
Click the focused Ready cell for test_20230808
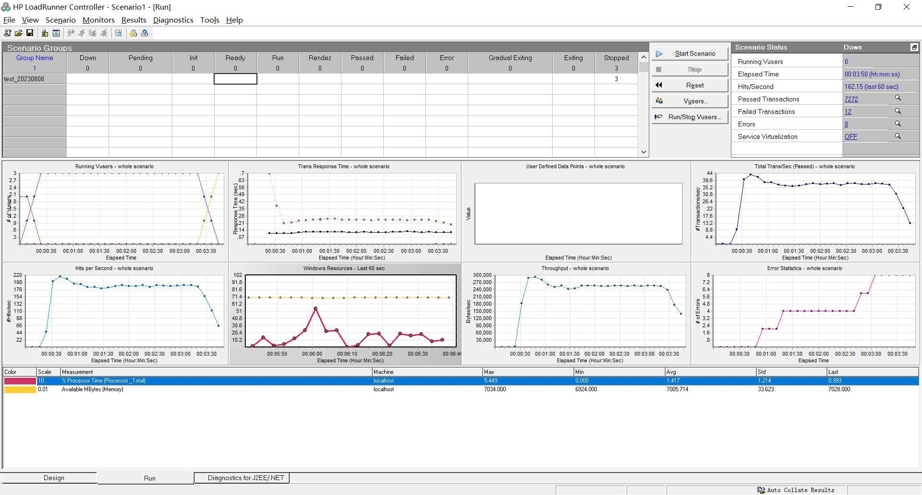point(235,79)
